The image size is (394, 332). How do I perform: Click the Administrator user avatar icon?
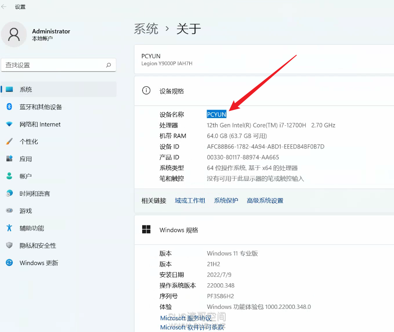(x=14, y=34)
